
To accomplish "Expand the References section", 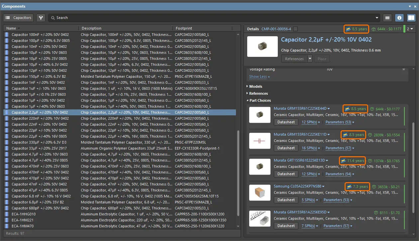I will [x=258, y=93].
